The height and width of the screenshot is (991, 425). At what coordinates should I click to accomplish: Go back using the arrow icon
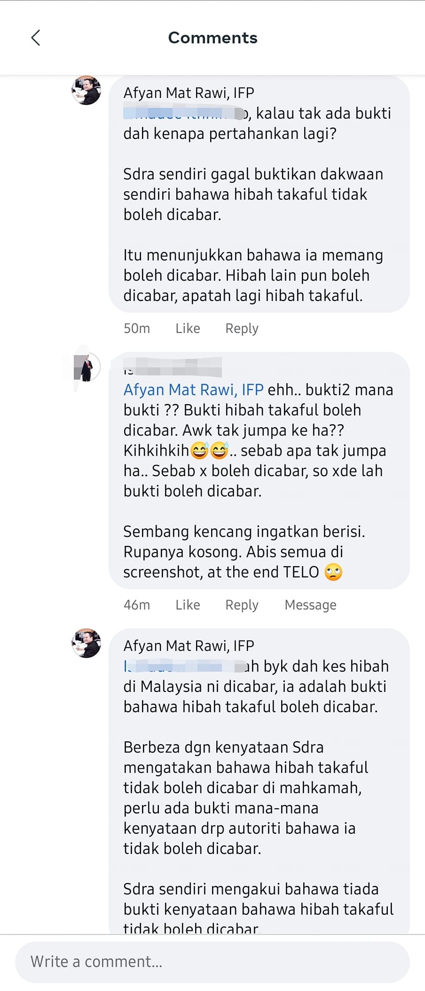point(36,38)
